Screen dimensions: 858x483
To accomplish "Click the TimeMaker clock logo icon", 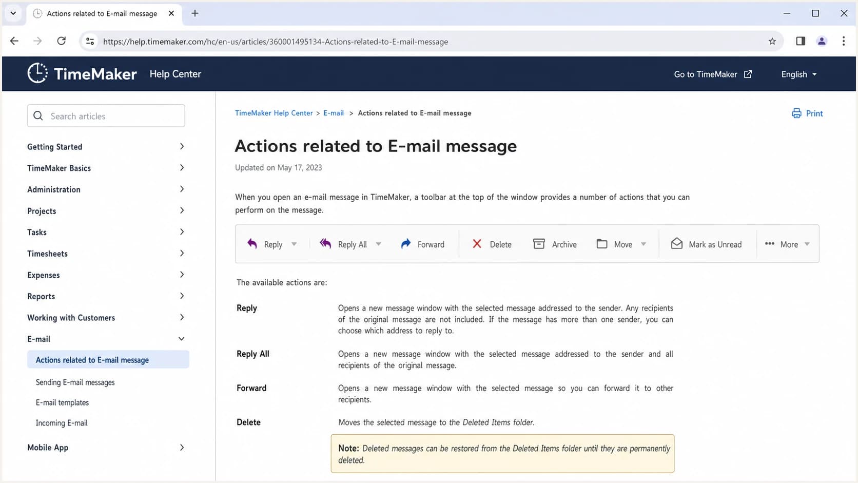I will point(37,73).
